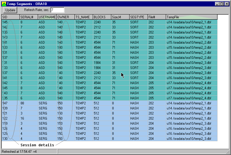
Task: Click the Temp Segments window title icon
Action: pos(4,4)
